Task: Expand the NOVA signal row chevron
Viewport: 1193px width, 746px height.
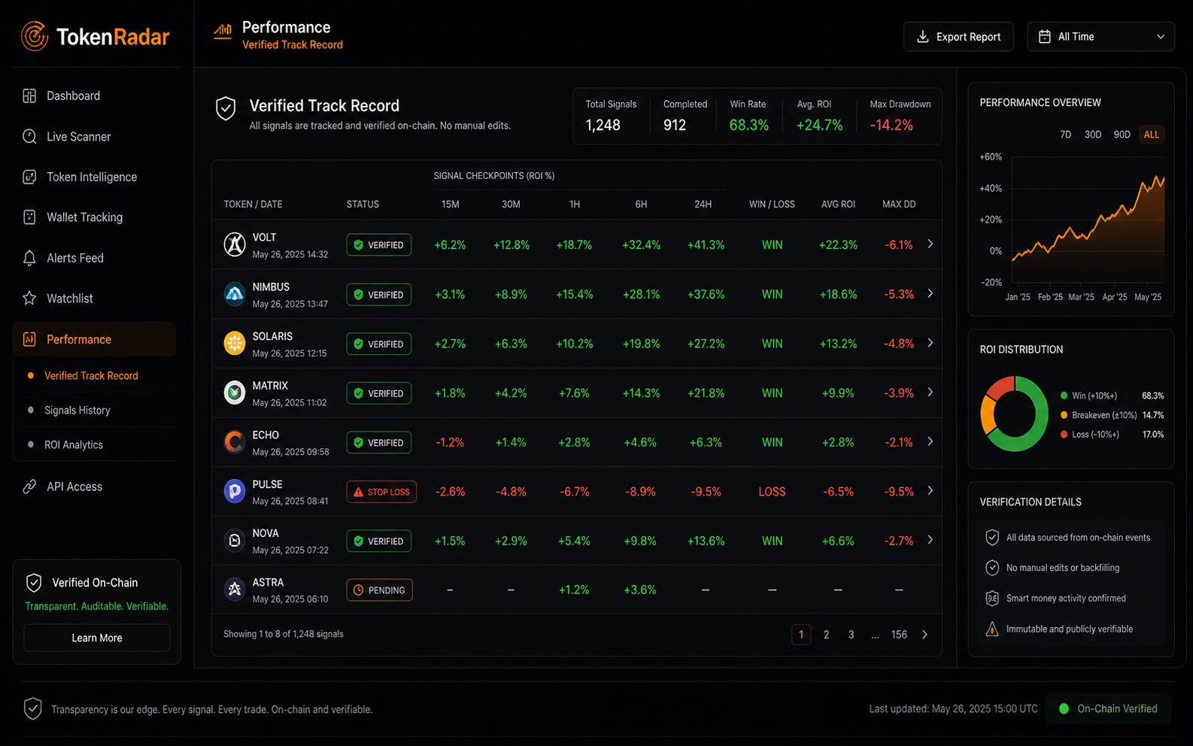Action: [930, 540]
